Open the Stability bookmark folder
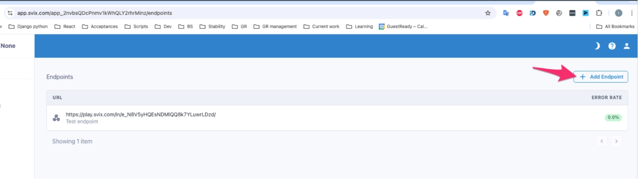Screen dimensions: 638x179 [212, 27]
